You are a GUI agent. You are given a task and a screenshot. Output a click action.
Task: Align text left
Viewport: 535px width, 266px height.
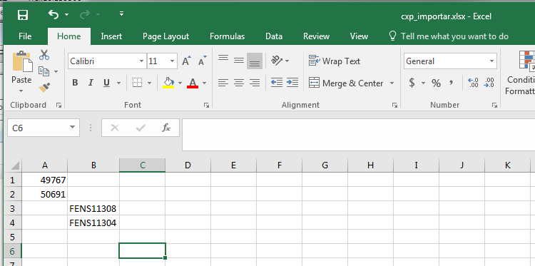click(x=223, y=83)
